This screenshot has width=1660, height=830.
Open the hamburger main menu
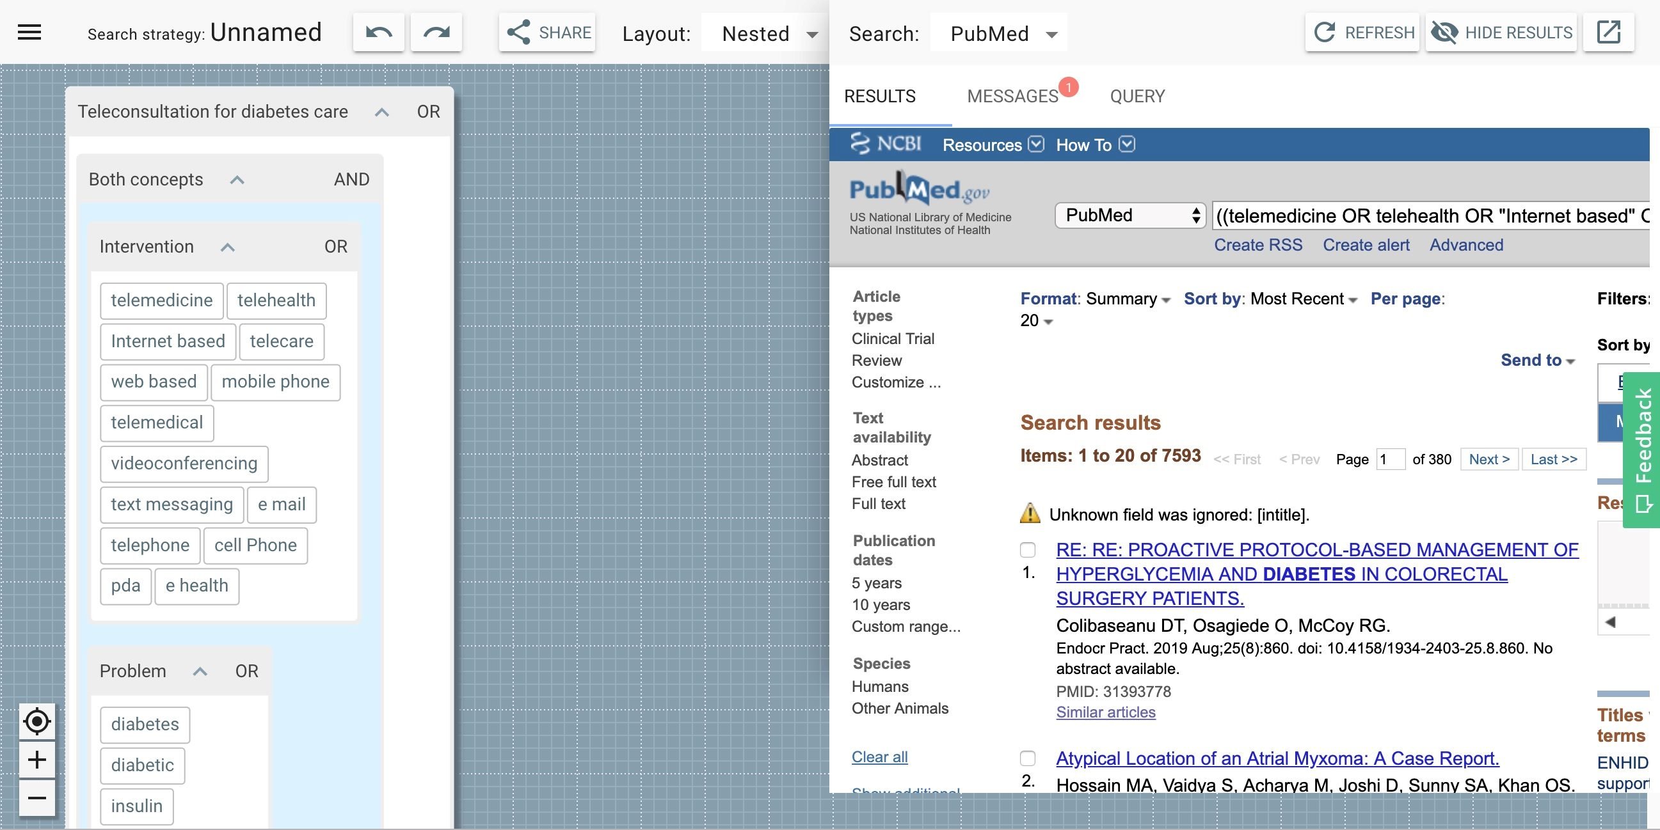29,32
